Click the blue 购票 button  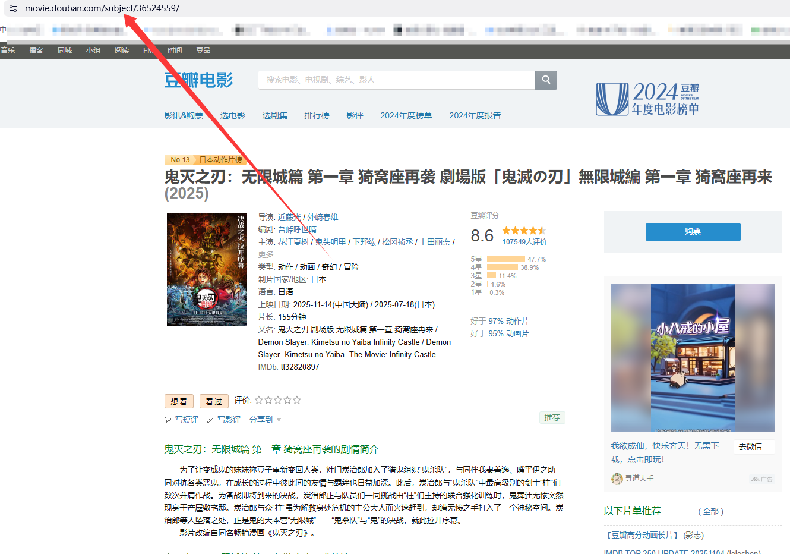click(x=693, y=231)
